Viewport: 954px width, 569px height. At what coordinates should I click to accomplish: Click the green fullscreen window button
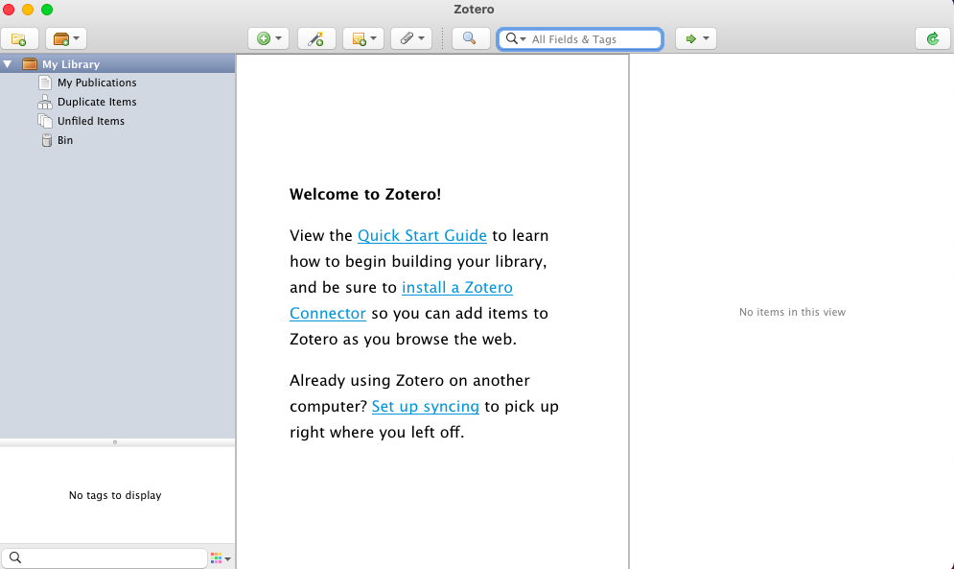pyautogui.click(x=47, y=10)
